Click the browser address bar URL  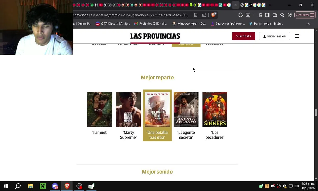(x=131, y=15)
